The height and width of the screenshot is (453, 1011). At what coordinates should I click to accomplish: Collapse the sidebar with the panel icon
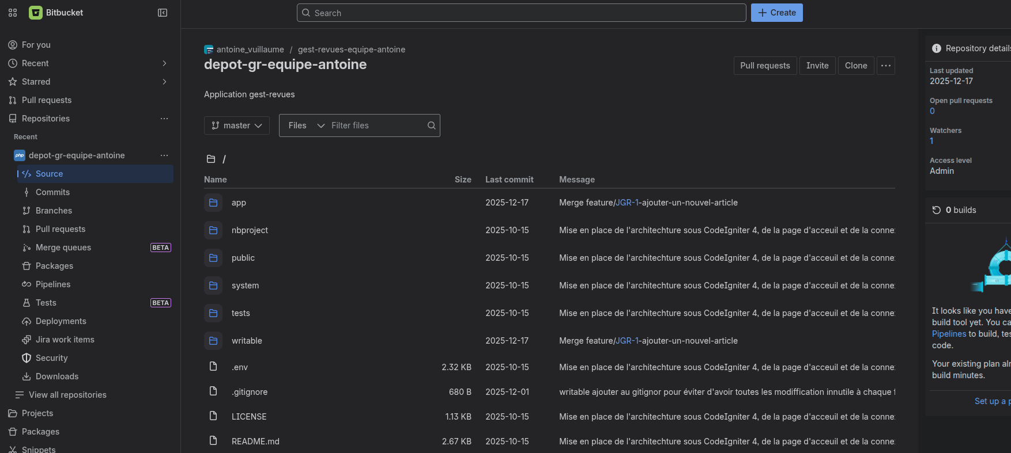click(163, 13)
